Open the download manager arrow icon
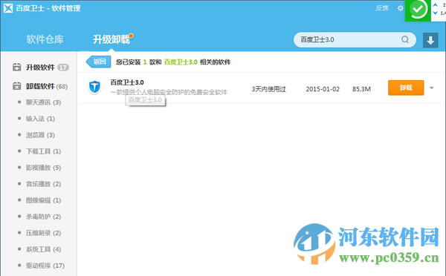Viewport: 446px width, 276px height. click(x=430, y=40)
